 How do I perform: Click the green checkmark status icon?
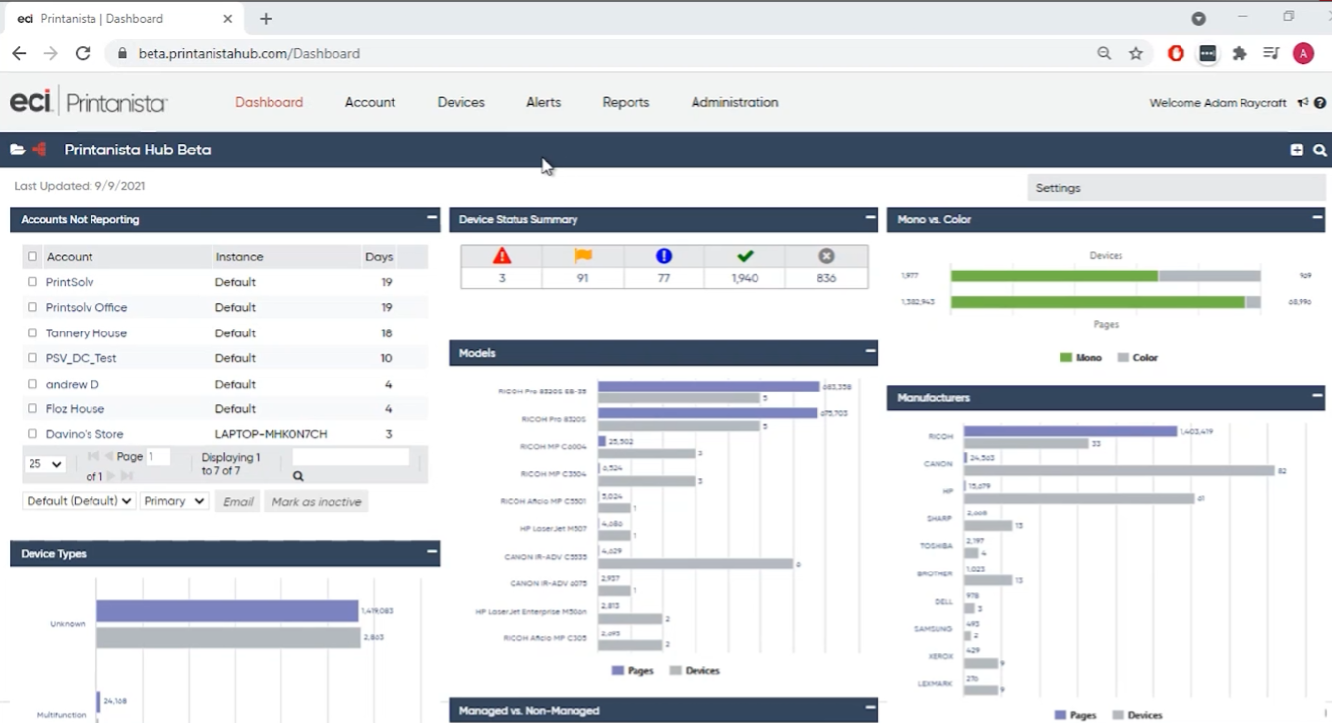tap(745, 256)
